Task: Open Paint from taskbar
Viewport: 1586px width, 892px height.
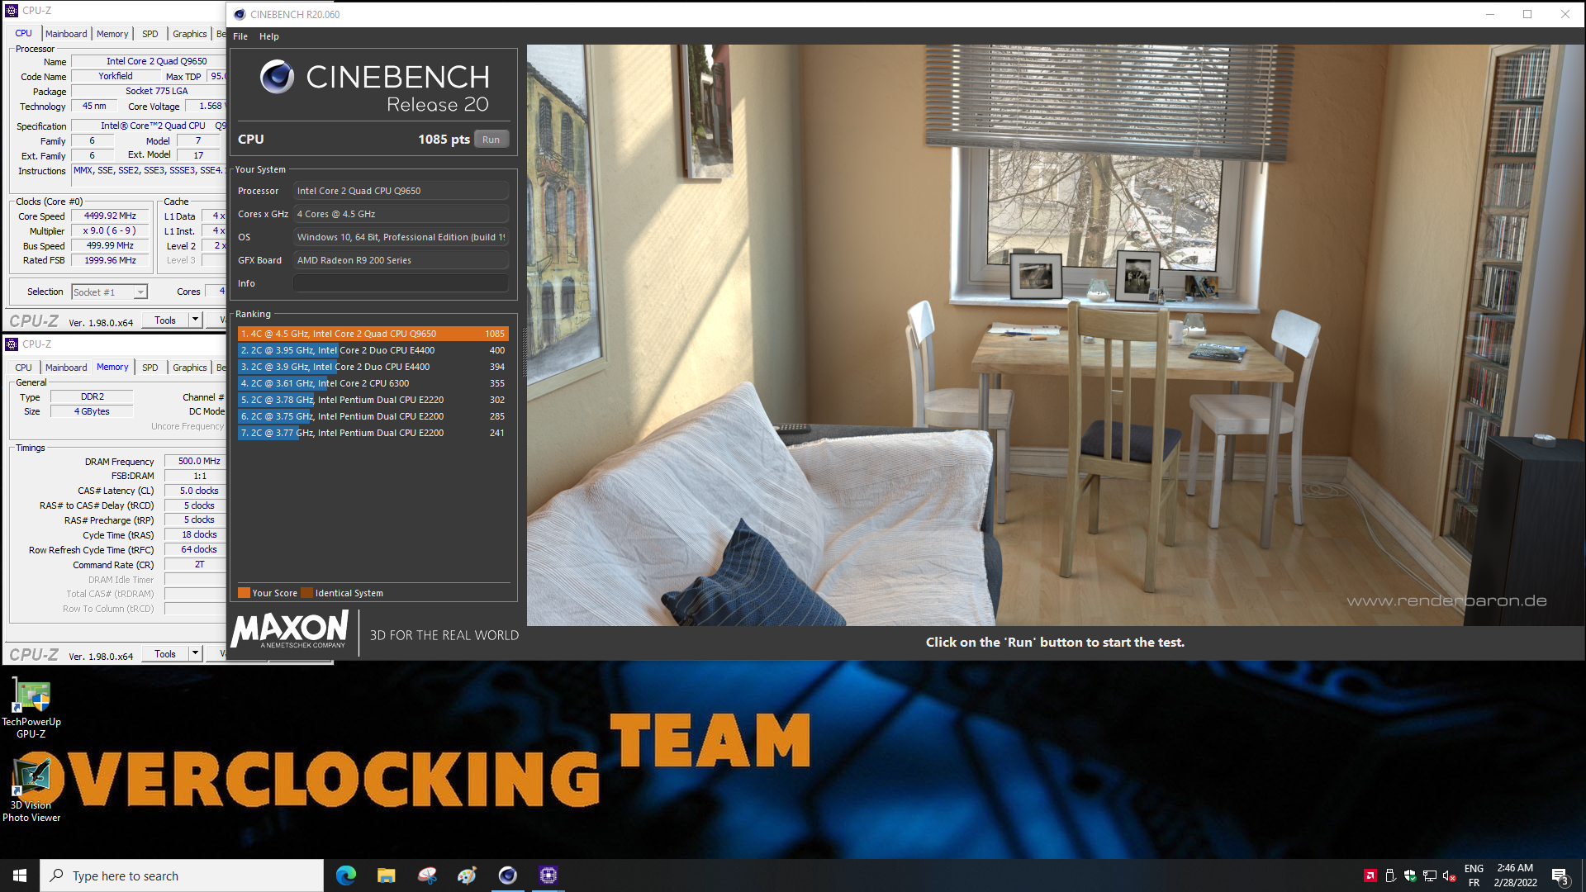Action: (x=468, y=875)
